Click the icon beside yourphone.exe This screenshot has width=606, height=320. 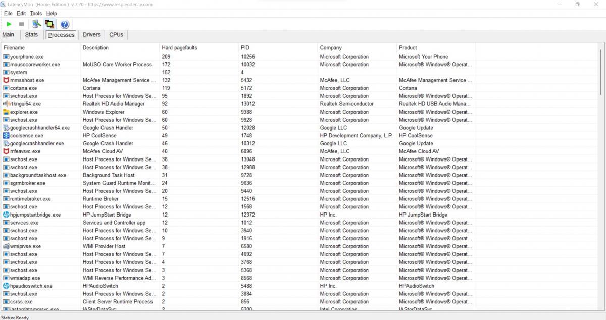click(x=6, y=57)
